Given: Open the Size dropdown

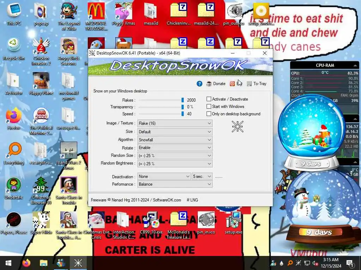Looking at the screenshot, I should (x=175, y=132).
